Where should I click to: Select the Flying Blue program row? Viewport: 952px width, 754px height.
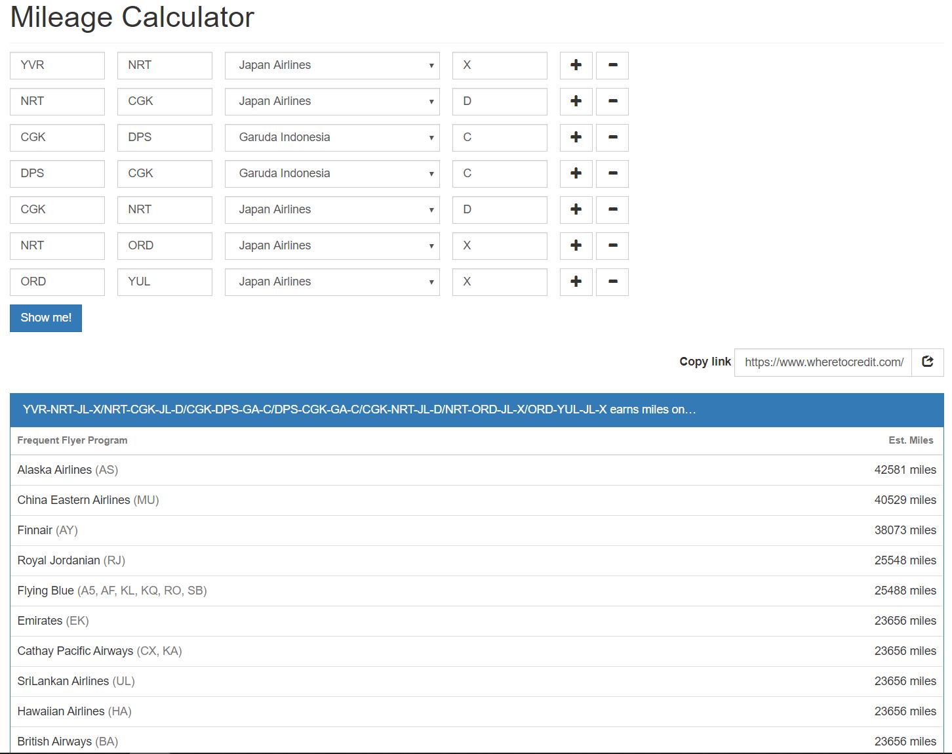click(x=477, y=591)
